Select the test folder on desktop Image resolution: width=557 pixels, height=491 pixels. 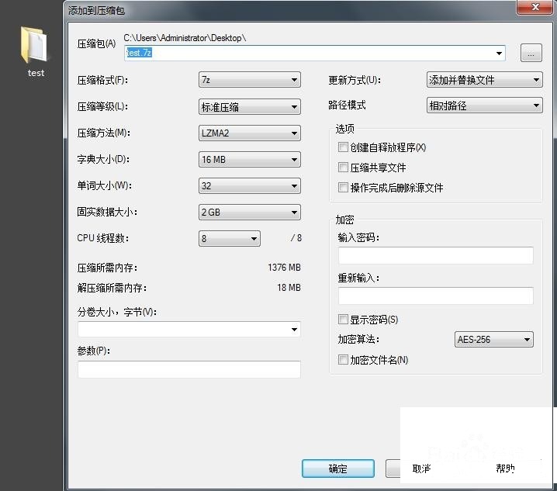pyautogui.click(x=35, y=50)
